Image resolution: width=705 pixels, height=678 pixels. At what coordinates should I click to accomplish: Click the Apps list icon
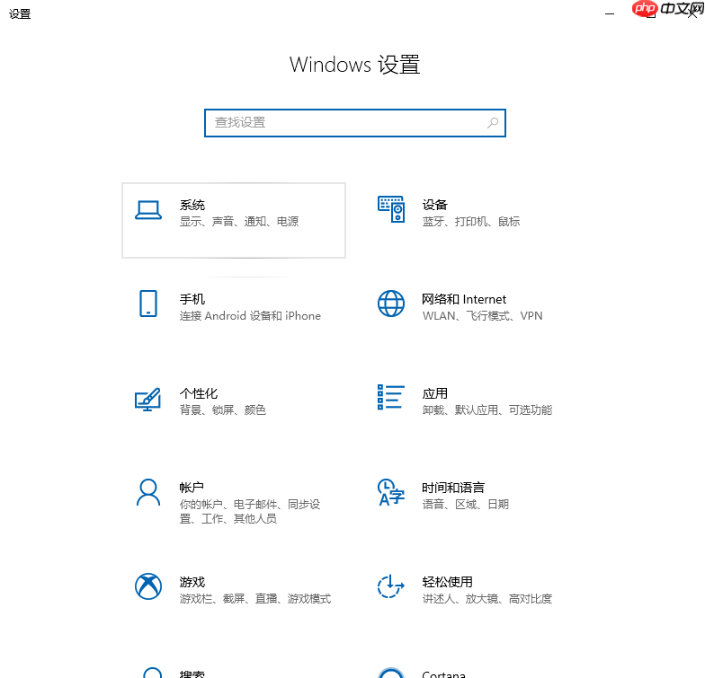coord(390,397)
